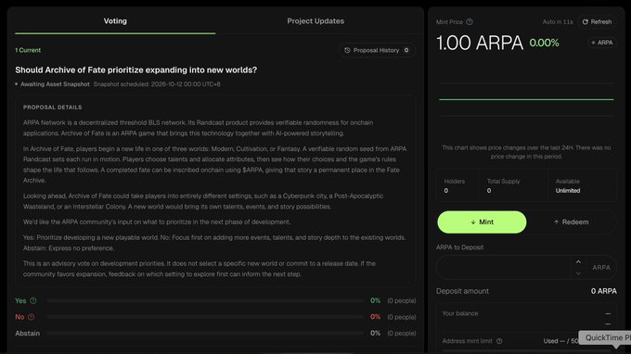Click the ARPA token badge
Viewport: 631px width, 354px height.
pos(602,43)
